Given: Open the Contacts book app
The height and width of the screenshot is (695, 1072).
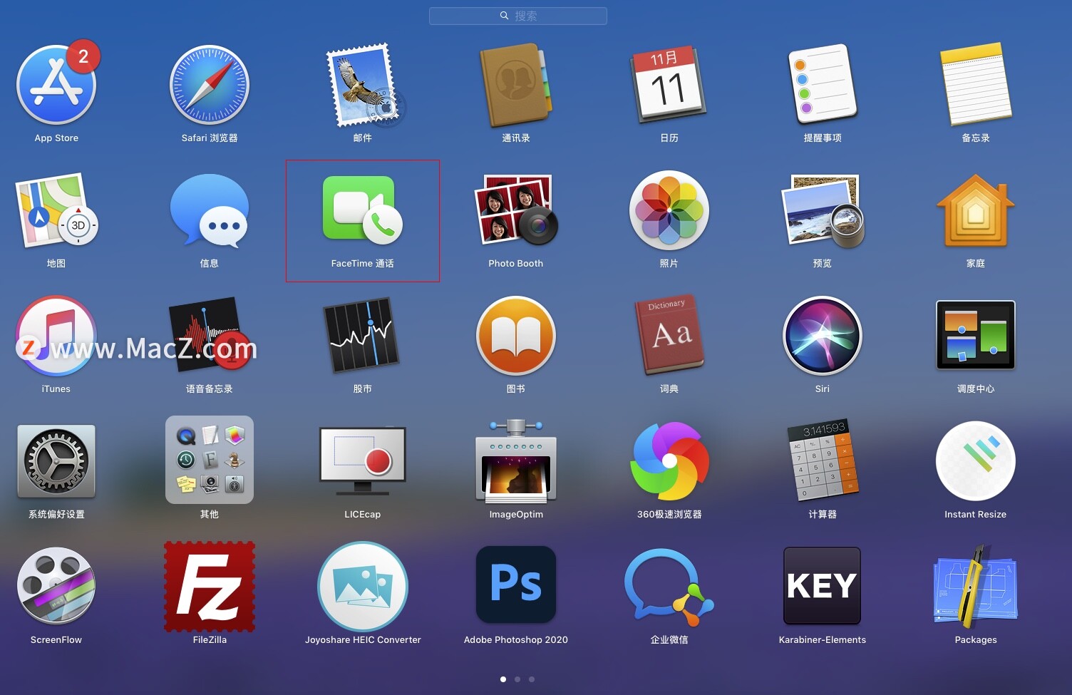Looking at the screenshot, I should coord(516,85).
